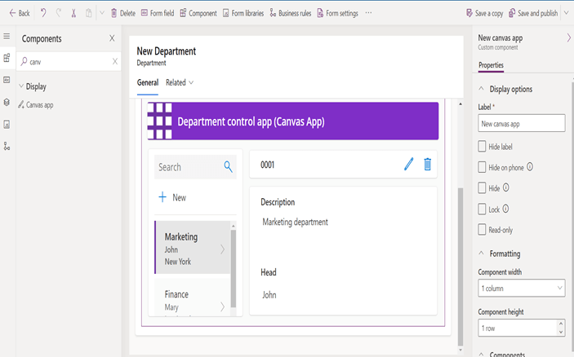Click the magnifier icon in Search box
Image resolution: width=574 pixels, height=357 pixels.
pyautogui.click(x=229, y=167)
